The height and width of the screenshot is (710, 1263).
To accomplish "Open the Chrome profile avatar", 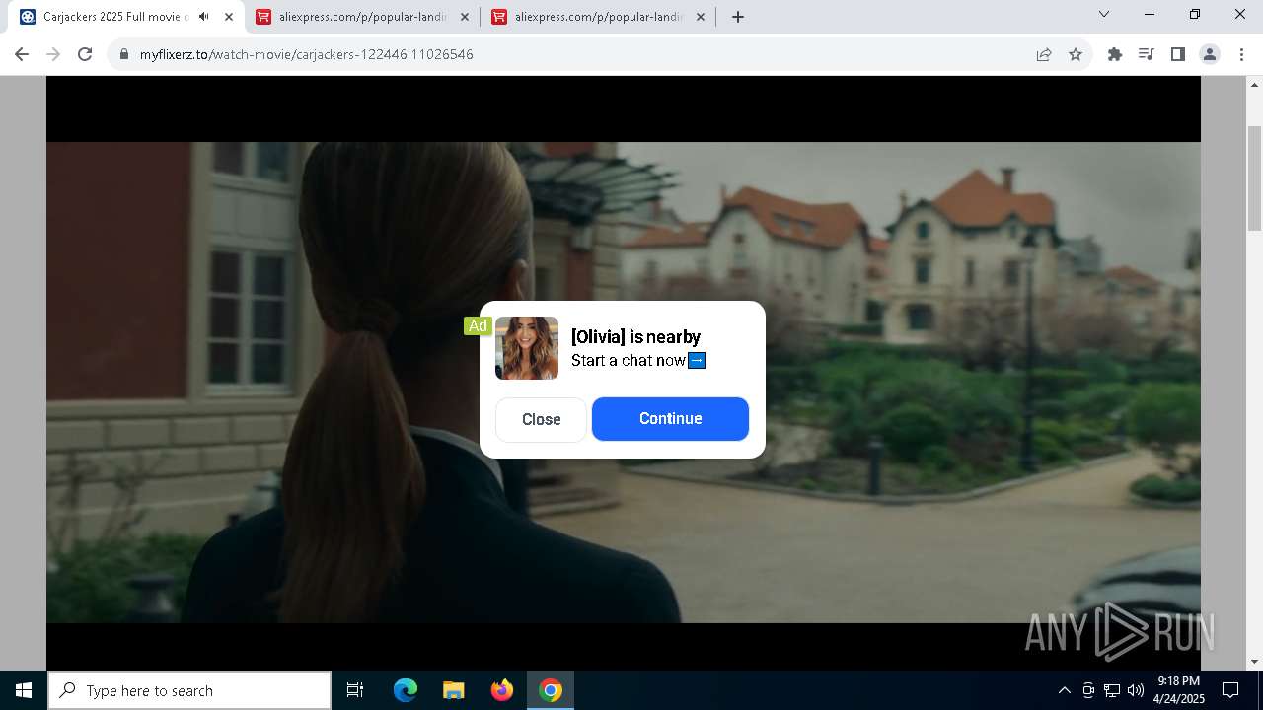I will (x=1210, y=54).
